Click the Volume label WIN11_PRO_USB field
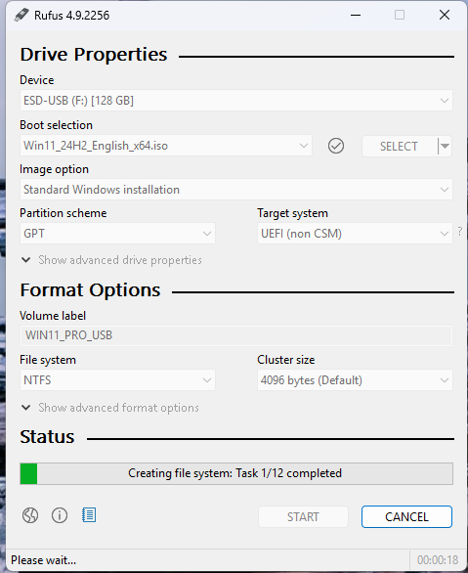This screenshot has width=468, height=573. (x=236, y=335)
